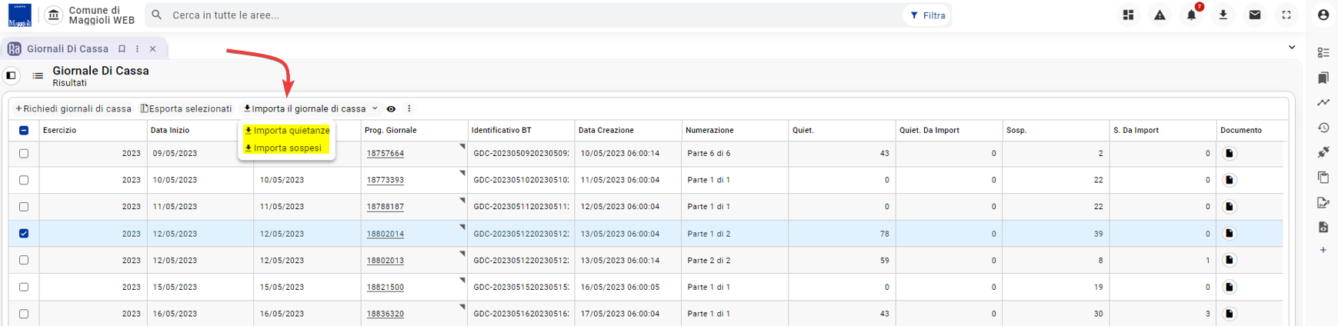1338x326 pixels.
Task: Open document for journal 18836320
Action: pos(1229,314)
